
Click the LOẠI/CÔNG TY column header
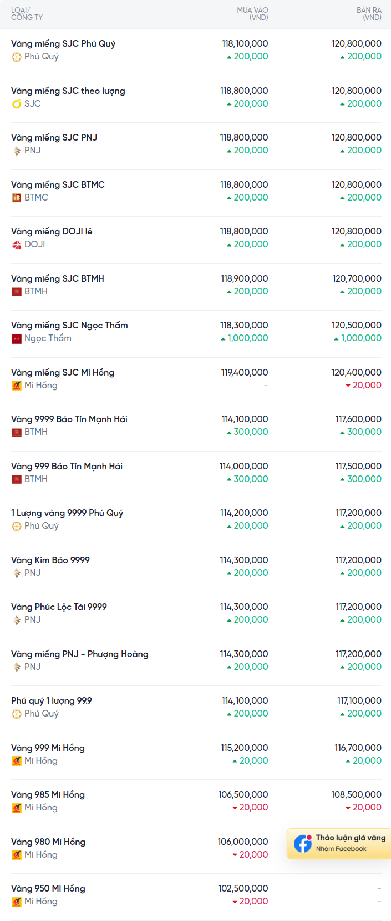27,14
